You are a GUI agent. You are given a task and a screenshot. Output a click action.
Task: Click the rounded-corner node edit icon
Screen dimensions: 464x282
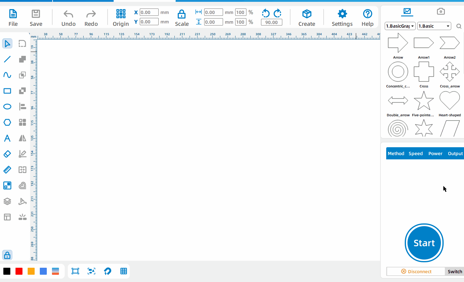(22, 43)
